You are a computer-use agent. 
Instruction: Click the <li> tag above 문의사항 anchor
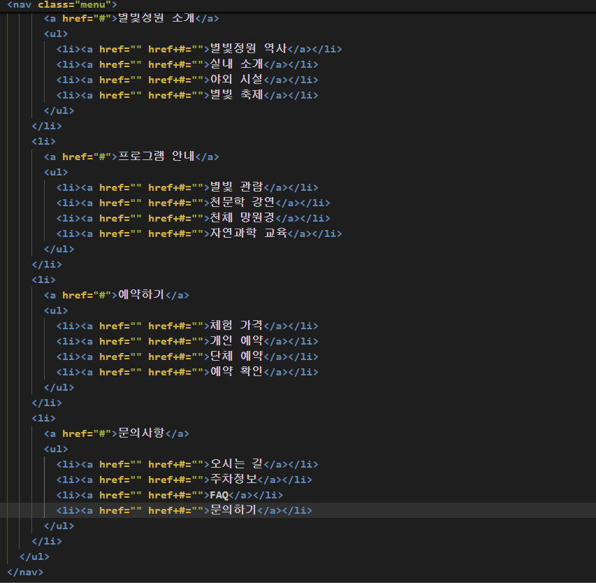pos(44,418)
